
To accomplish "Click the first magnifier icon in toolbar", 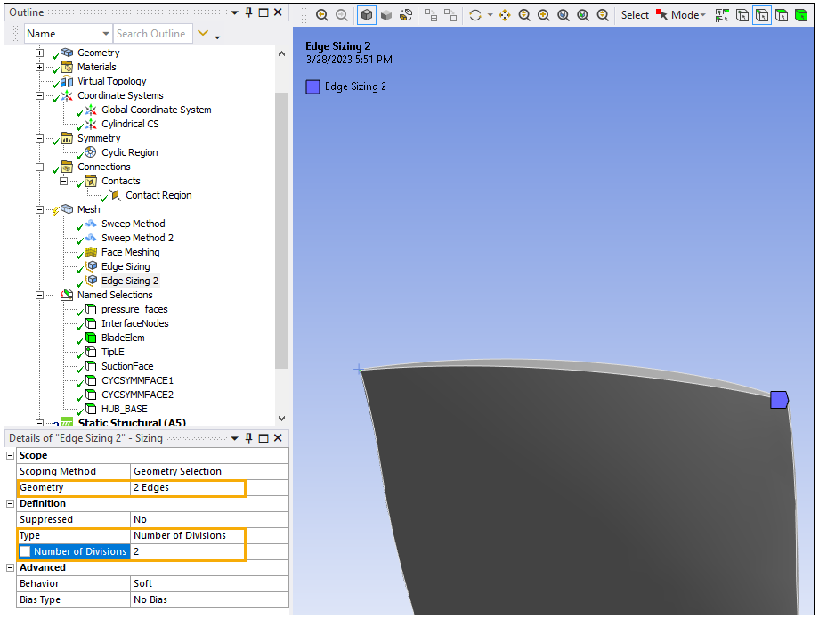I will (322, 15).
